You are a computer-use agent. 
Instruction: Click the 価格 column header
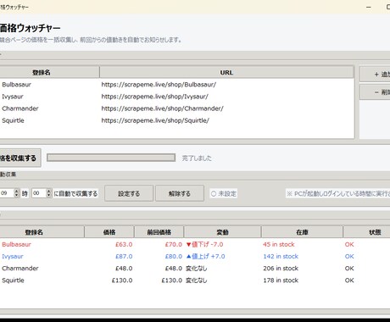coord(109,232)
